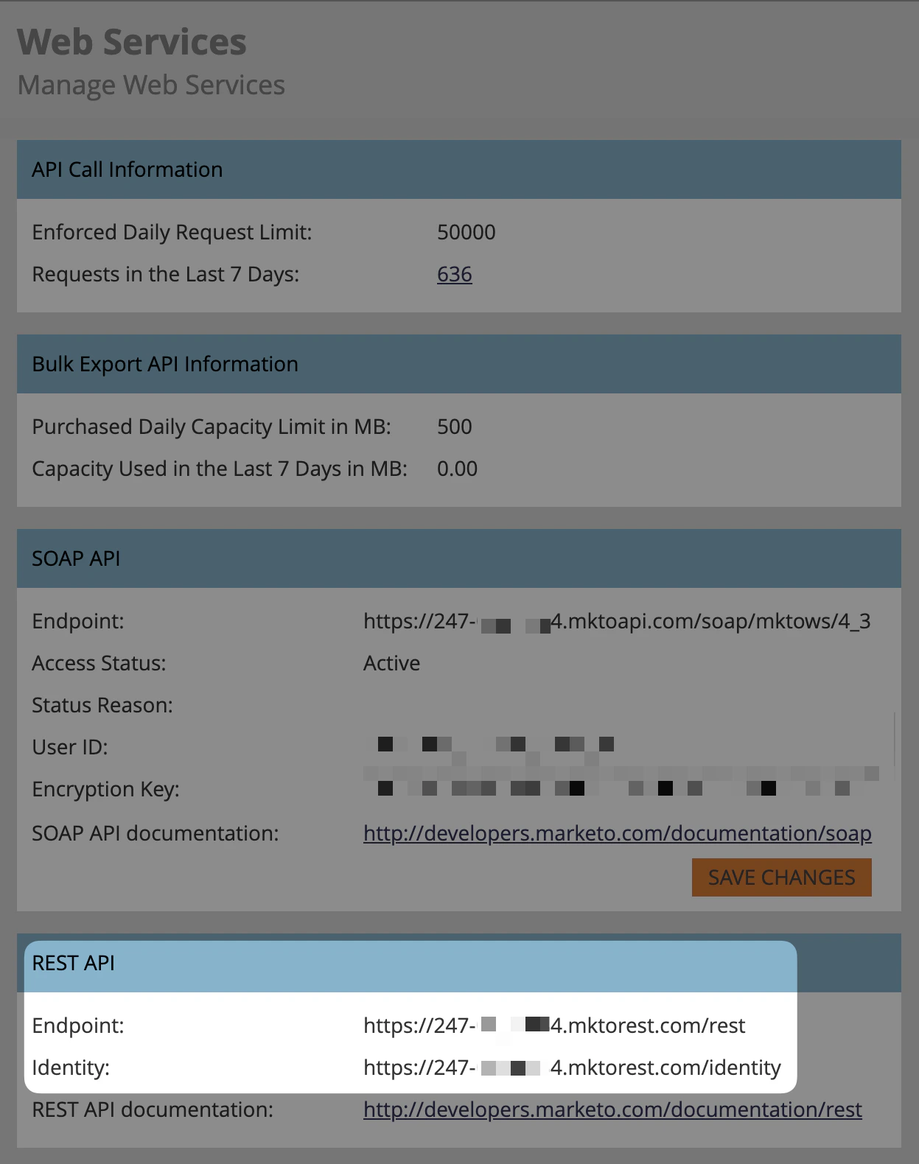Click the Manage Web Services subtitle
Viewport: 919px width, 1164px height.
point(151,85)
